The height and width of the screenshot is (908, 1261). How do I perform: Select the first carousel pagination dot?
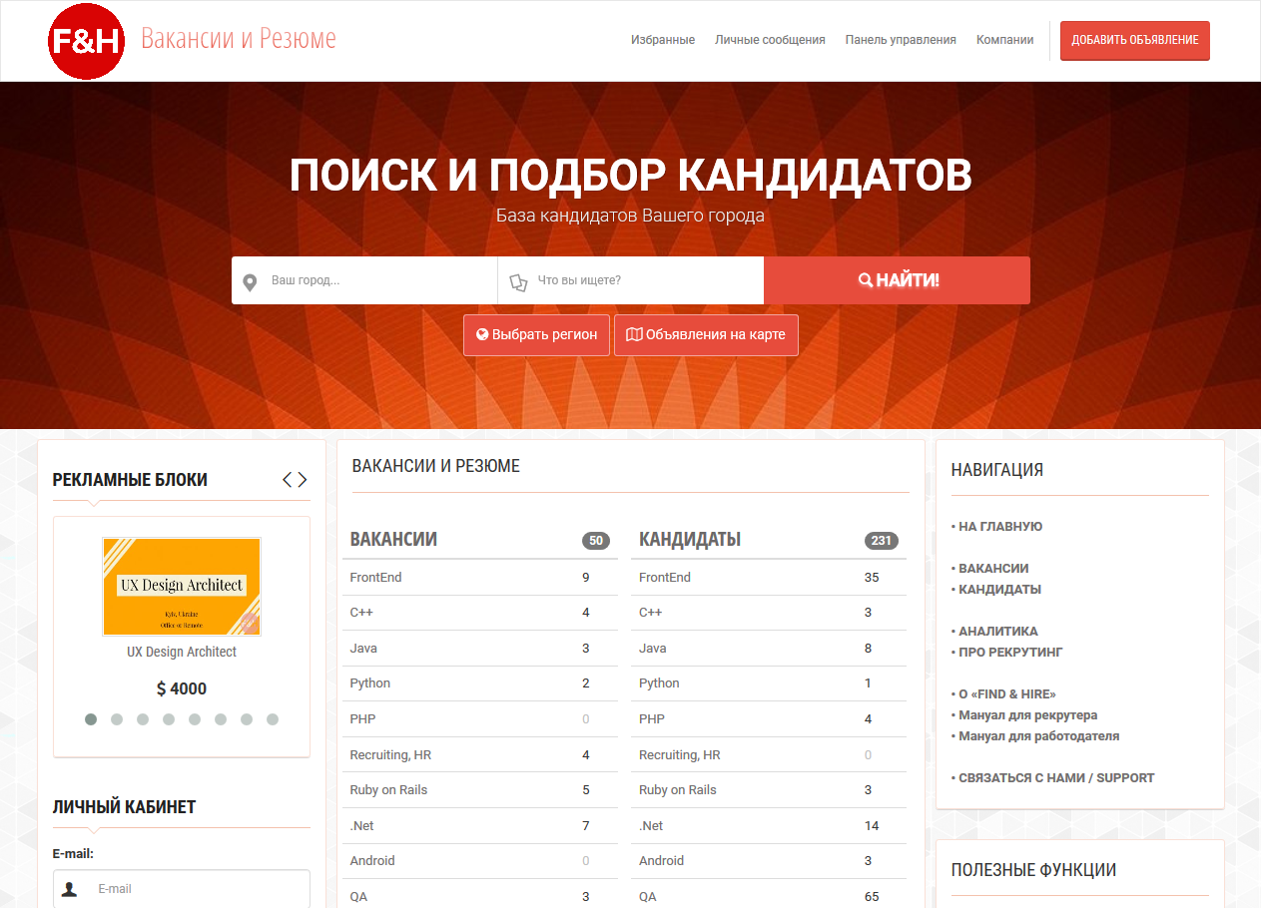(x=91, y=719)
